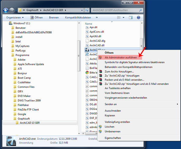Click the arrow after ArchiCAD 13 GER in the address bar
This screenshot has height=149, width=181.
click(65, 10)
